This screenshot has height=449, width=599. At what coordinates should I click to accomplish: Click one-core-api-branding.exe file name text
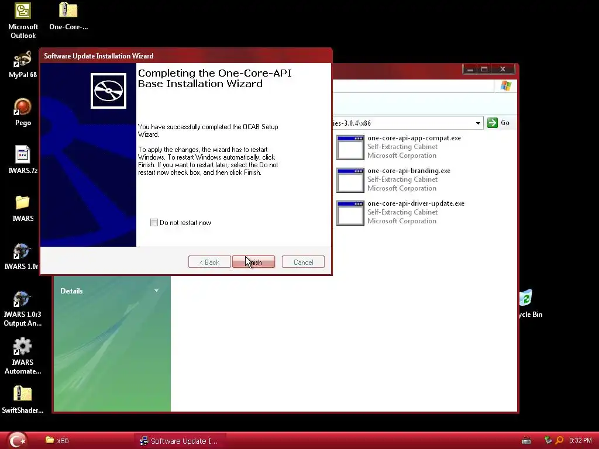point(409,171)
